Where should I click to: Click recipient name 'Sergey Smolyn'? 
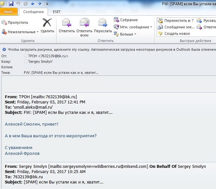pyautogui.click(x=40, y=61)
